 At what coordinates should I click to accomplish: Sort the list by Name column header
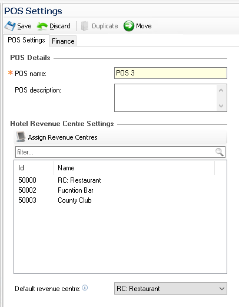(x=134, y=168)
